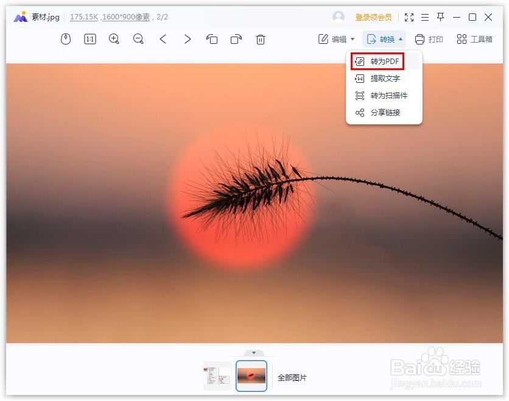
Task: Toggle the hamburger settings menu
Action: pyautogui.click(x=425, y=16)
